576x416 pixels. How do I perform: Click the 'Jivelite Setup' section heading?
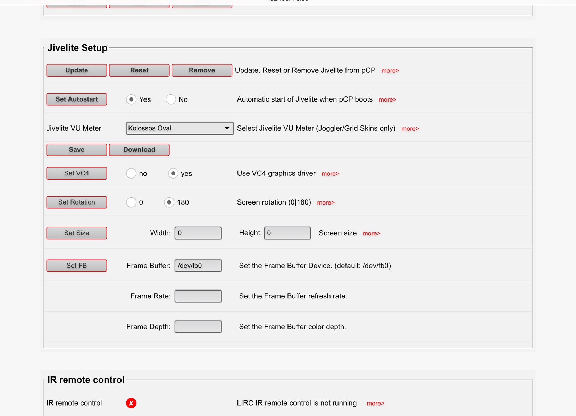pyautogui.click(x=77, y=48)
